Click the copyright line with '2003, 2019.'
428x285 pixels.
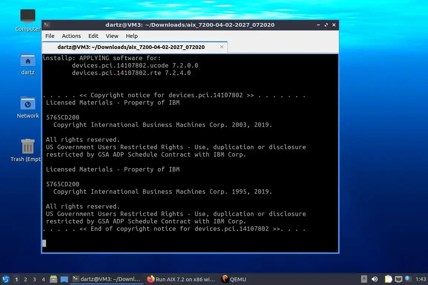[x=163, y=125]
